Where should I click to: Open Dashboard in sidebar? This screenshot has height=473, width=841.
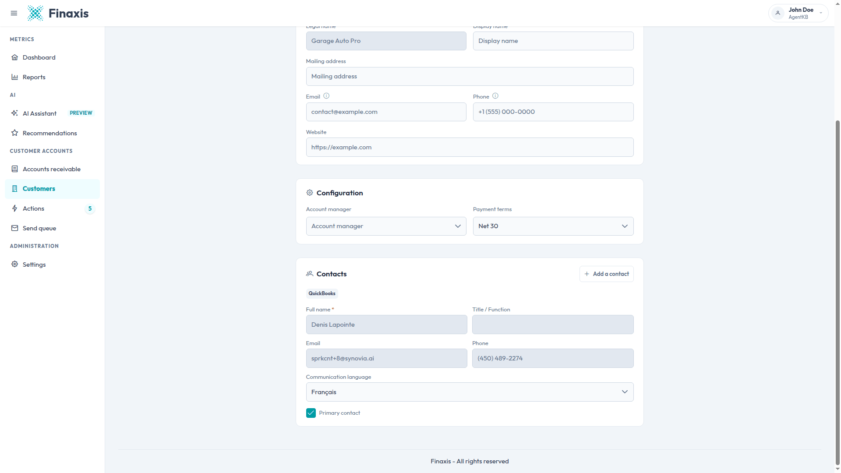point(52,57)
